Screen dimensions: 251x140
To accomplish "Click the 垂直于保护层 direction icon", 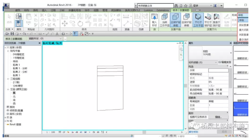I will point(216,20).
